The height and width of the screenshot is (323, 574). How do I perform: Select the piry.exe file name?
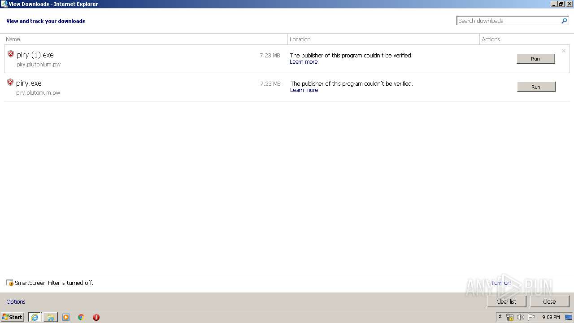pyautogui.click(x=29, y=83)
